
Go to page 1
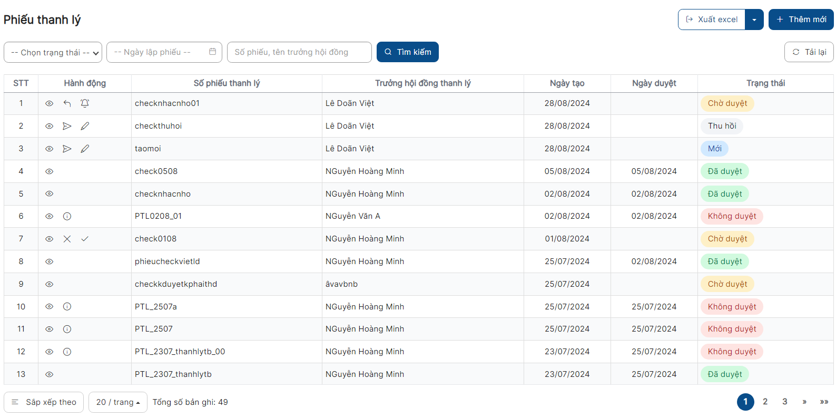745,402
